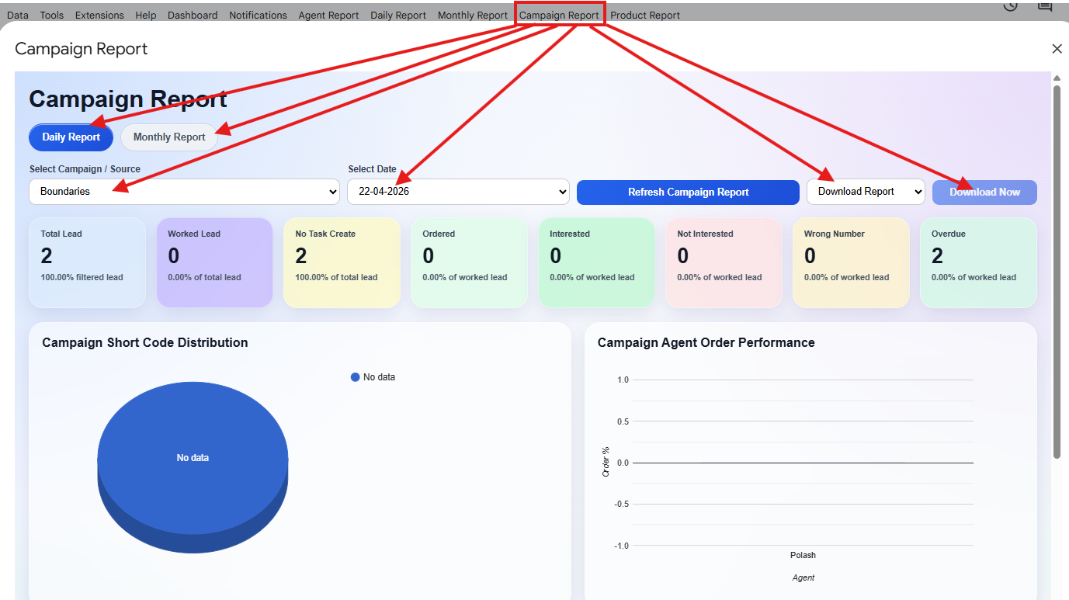
Task: Click the Select Campaign / Source label
Action: click(x=85, y=169)
